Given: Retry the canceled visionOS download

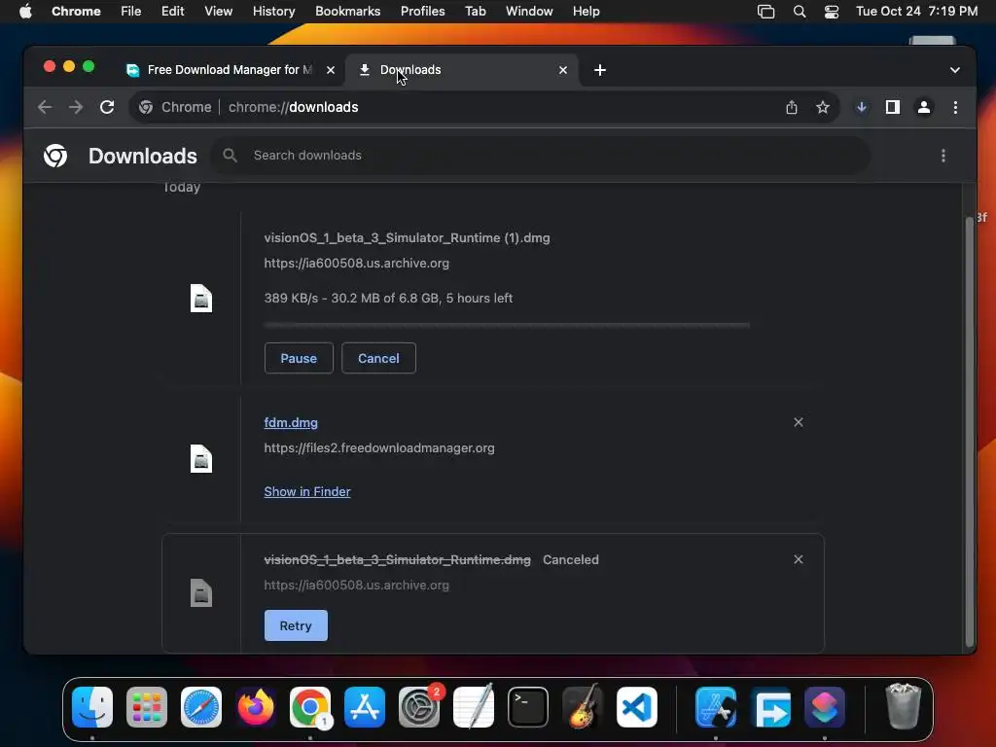Looking at the screenshot, I should (296, 625).
